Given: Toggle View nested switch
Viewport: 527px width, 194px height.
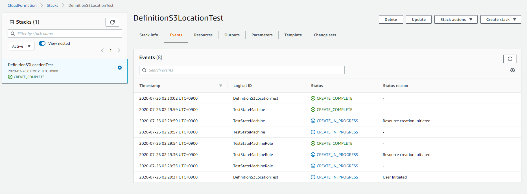Looking at the screenshot, I should (42, 43).
